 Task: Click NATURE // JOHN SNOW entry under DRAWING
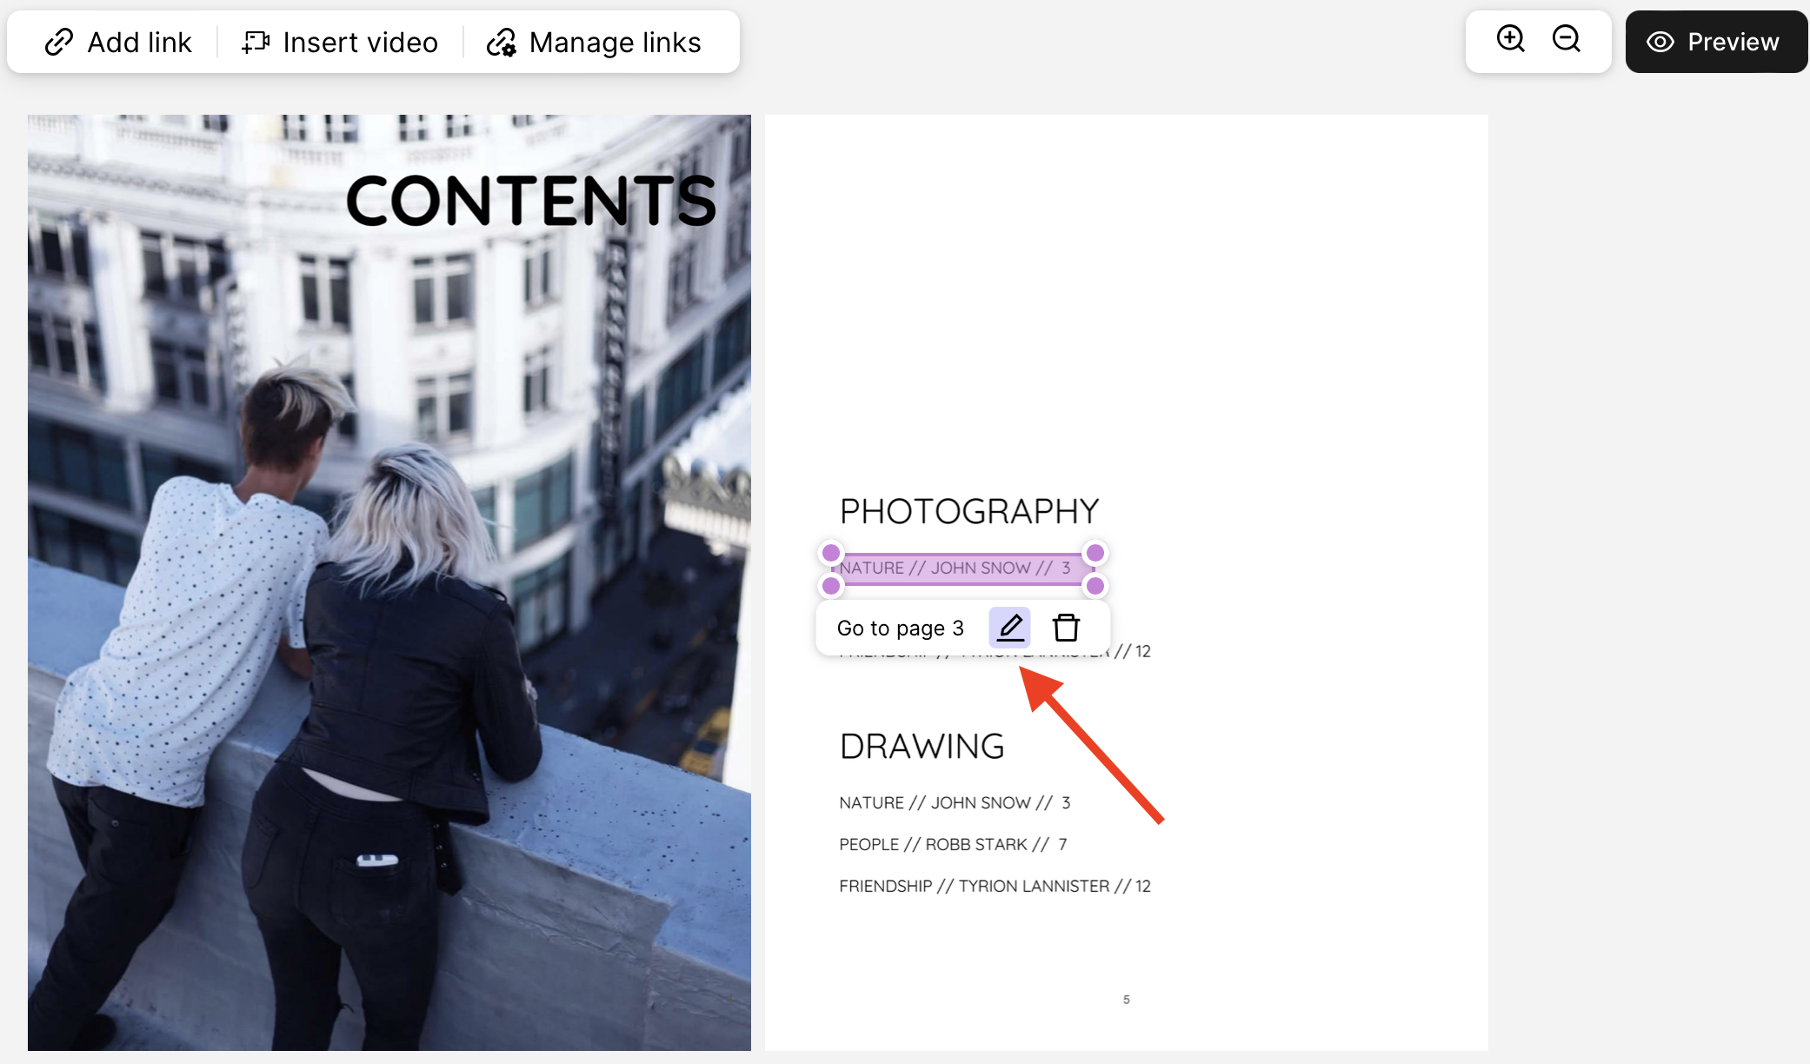955,802
